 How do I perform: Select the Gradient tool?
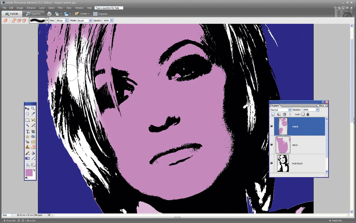(28, 159)
